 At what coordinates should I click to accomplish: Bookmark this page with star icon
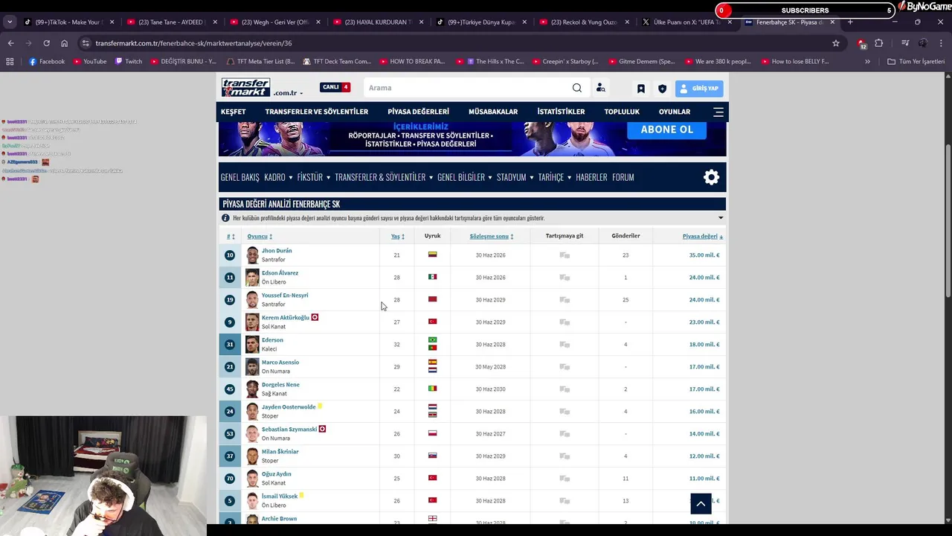pyautogui.click(x=836, y=43)
